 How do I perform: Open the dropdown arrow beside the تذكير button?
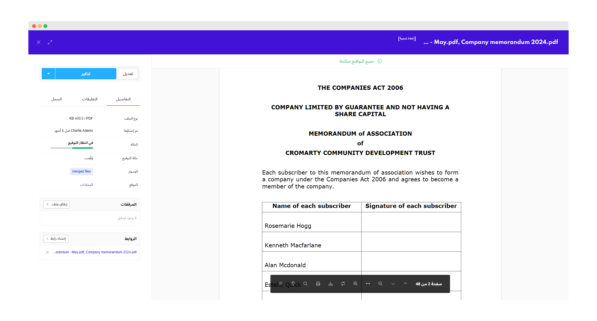[49, 74]
